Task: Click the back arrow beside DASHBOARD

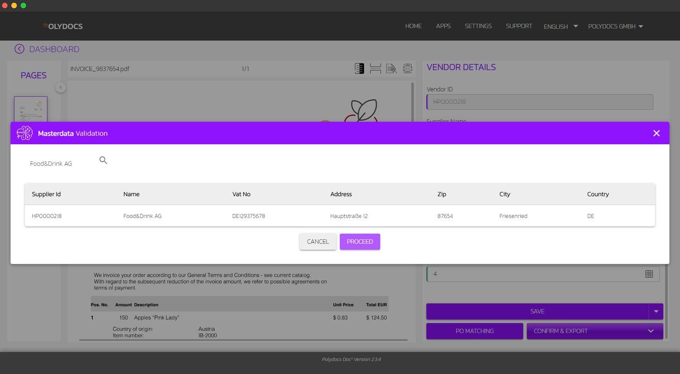Action: tap(19, 49)
